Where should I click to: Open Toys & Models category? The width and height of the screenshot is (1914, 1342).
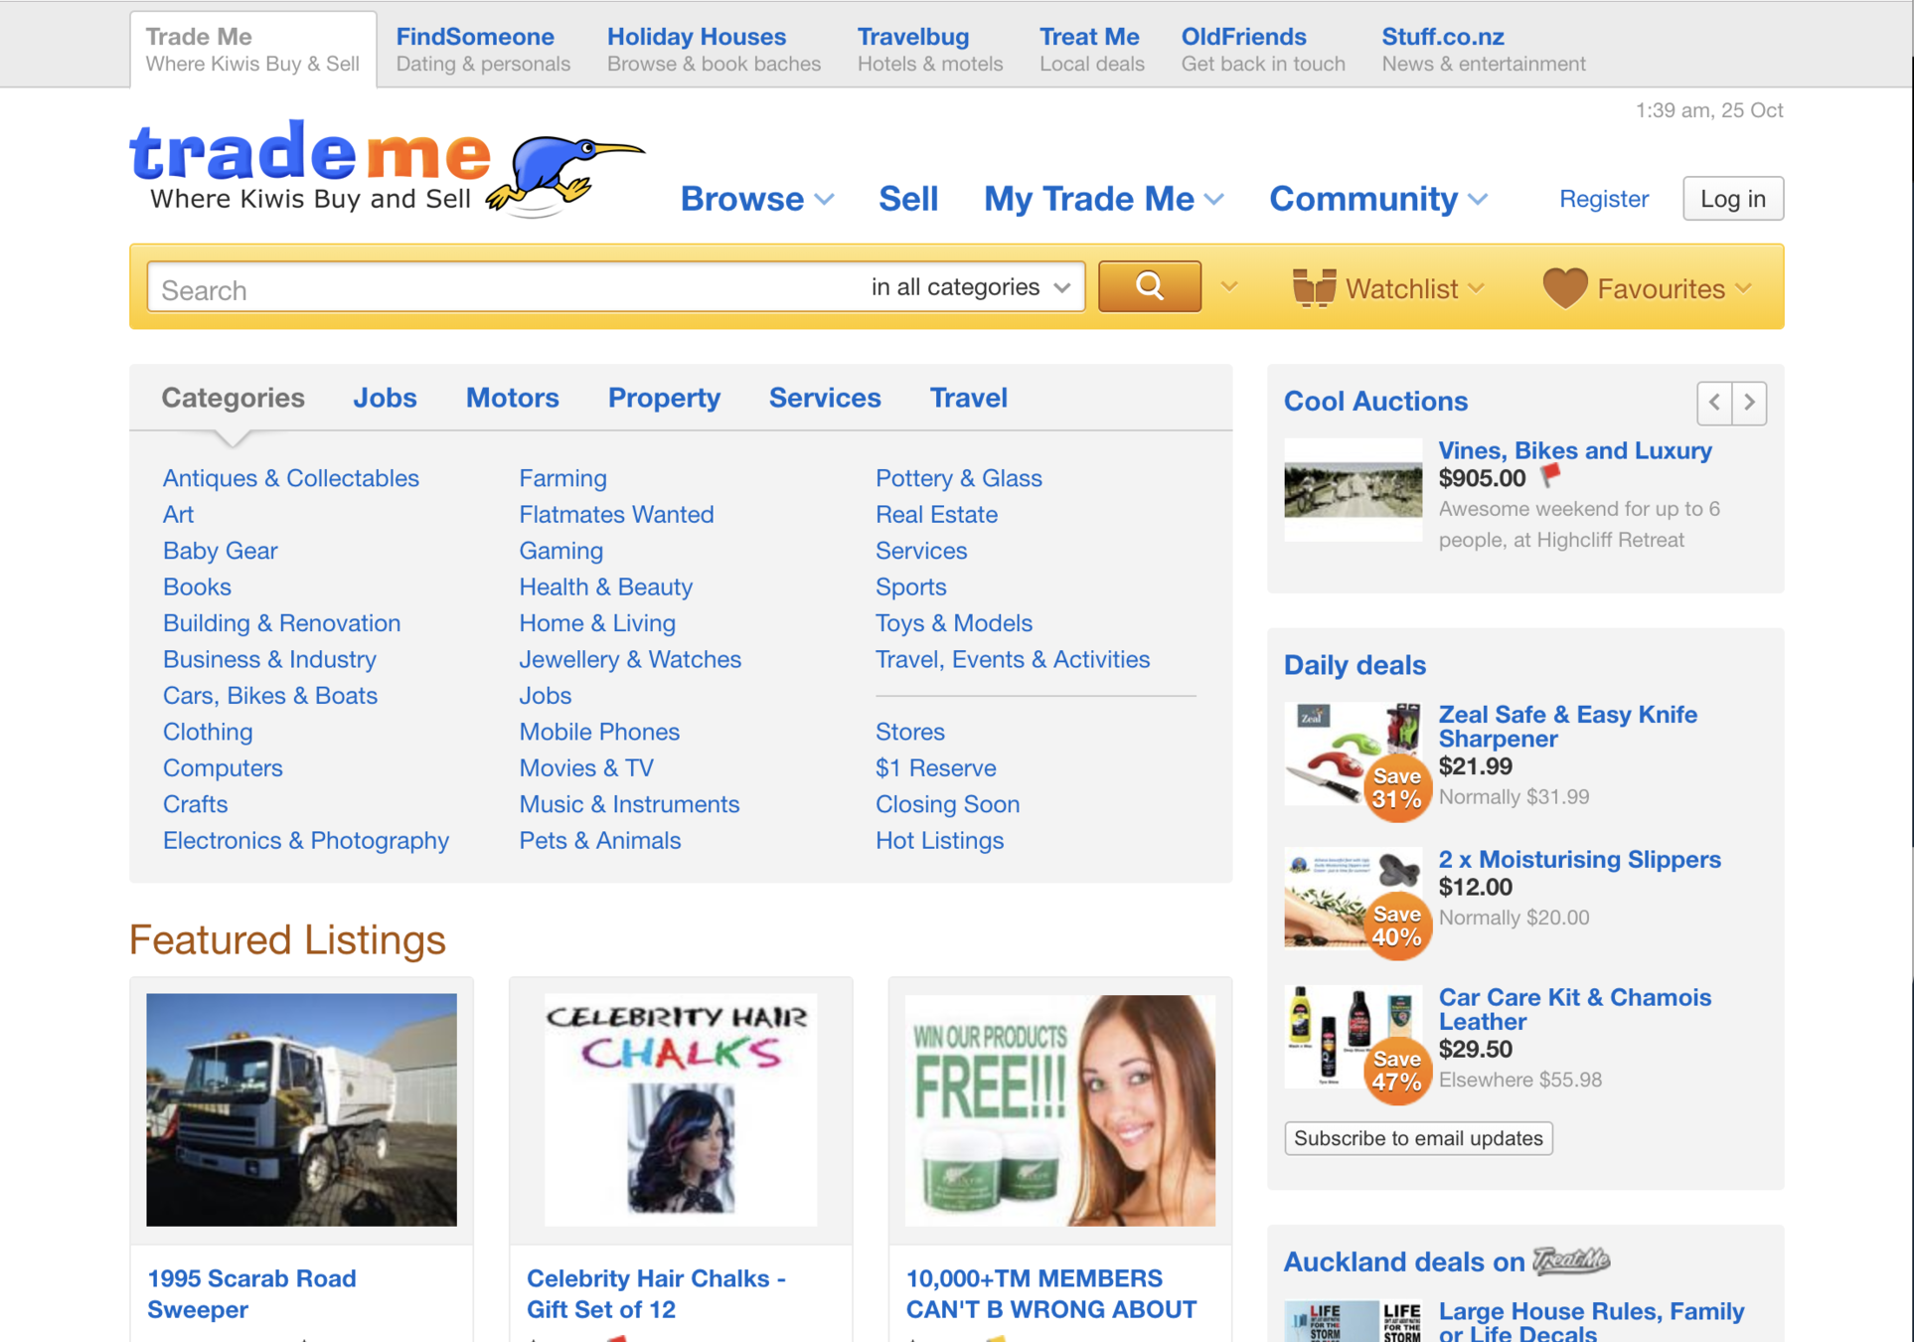(x=954, y=623)
